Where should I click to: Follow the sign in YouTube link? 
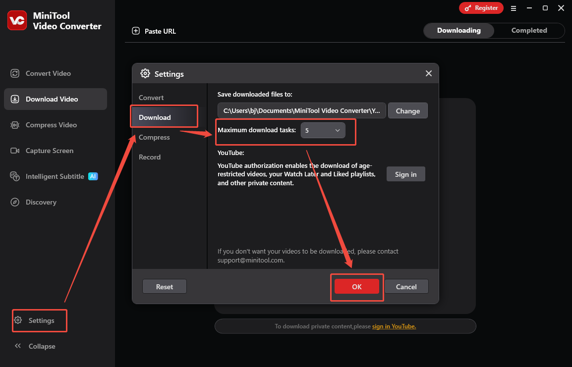point(394,326)
